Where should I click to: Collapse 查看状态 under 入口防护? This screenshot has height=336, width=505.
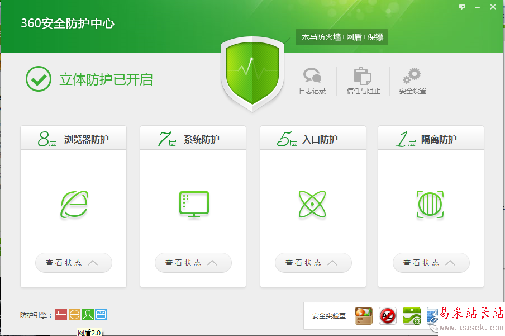tap(313, 263)
